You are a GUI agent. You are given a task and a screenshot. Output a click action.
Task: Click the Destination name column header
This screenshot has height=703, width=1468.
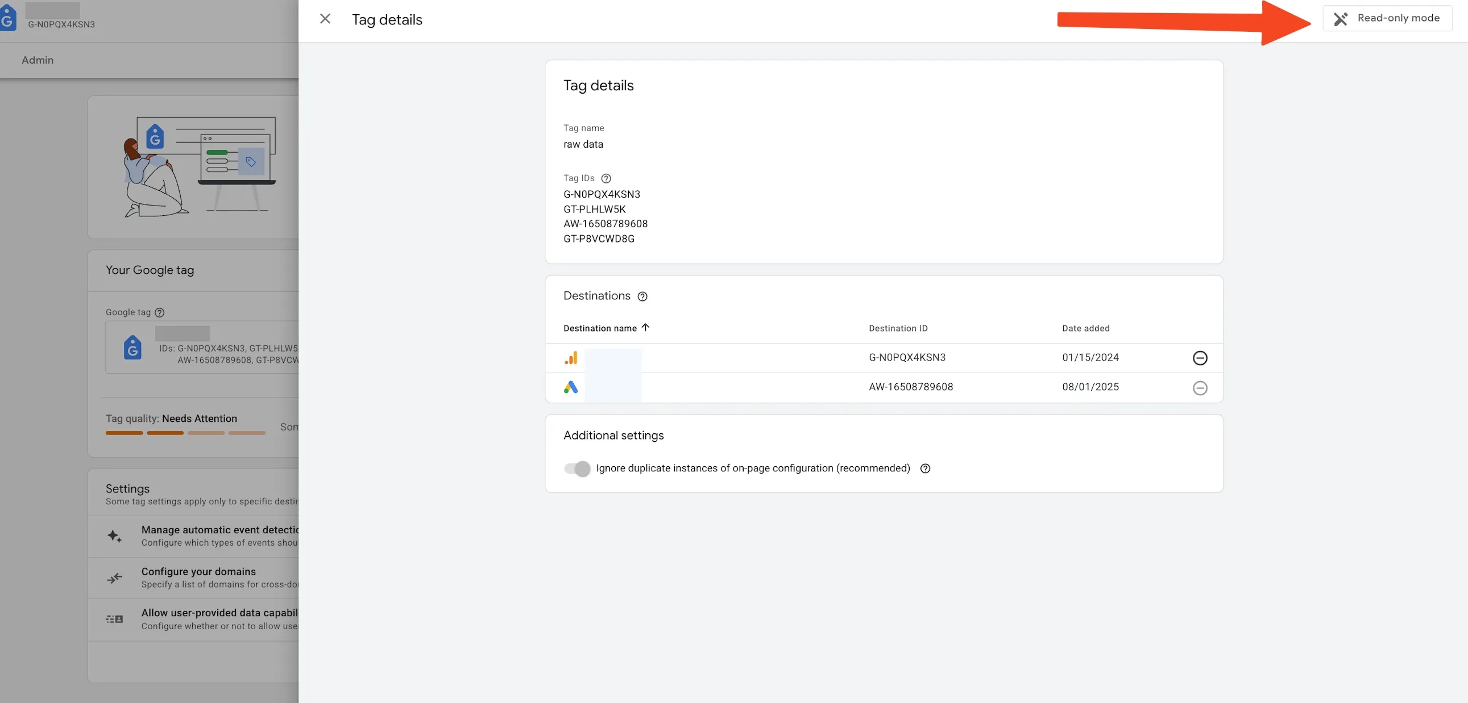point(599,328)
